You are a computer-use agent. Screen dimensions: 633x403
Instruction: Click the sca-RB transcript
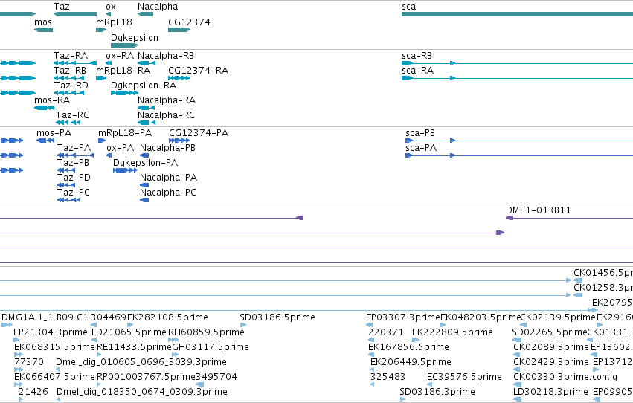[517, 63]
